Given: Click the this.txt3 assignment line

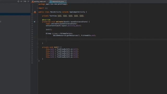Looking at the screenshot, I should point(62,53).
